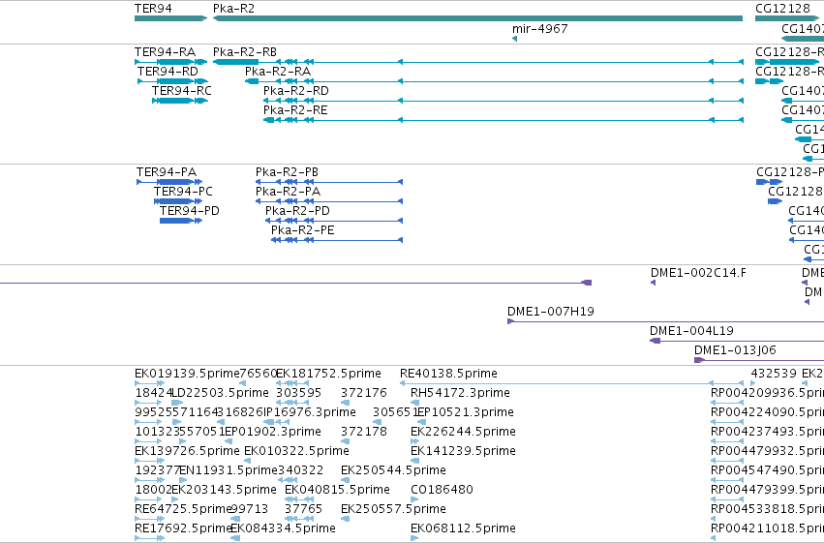Select the 303595 EST label
The image size is (824, 543).
coord(298,393)
